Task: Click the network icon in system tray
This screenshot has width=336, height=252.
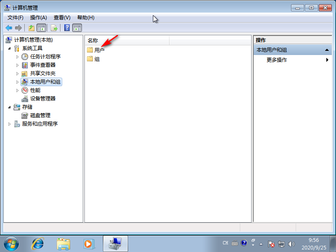Action: coord(281,244)
